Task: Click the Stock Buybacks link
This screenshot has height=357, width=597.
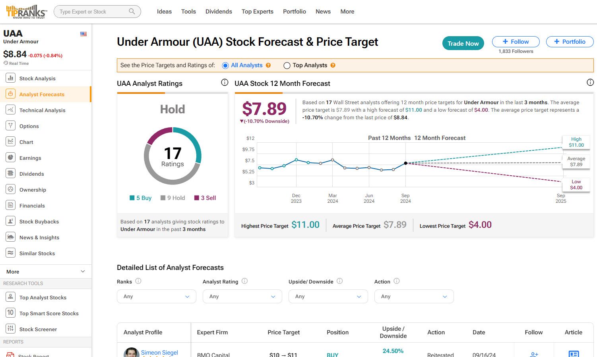Action: (39, 221)
